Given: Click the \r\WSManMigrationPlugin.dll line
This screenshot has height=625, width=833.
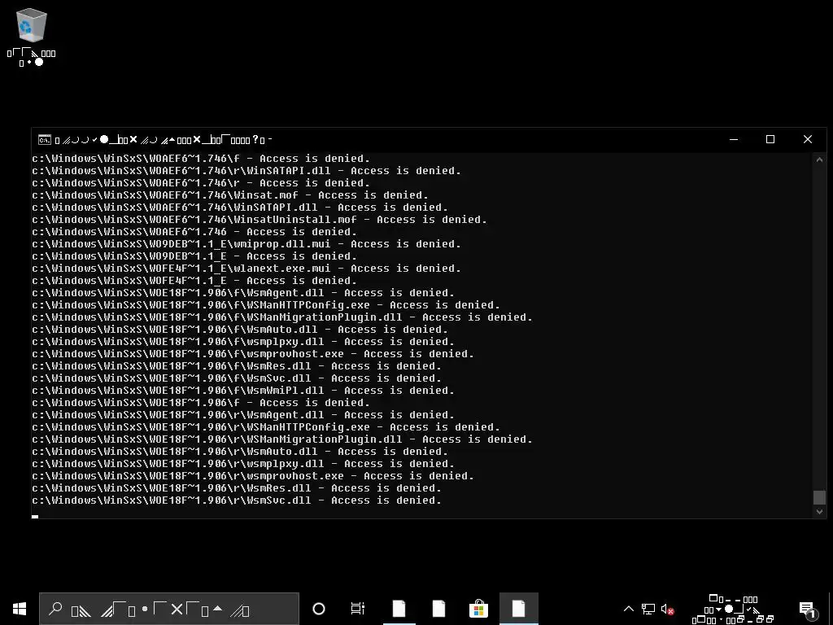Looking at the screenshot, I should [282, 439].
